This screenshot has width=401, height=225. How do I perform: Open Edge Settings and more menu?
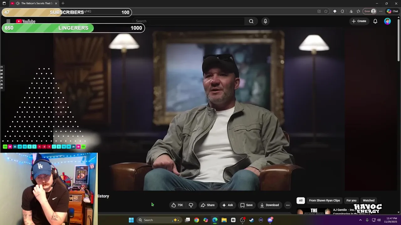[x=381, y=11]
